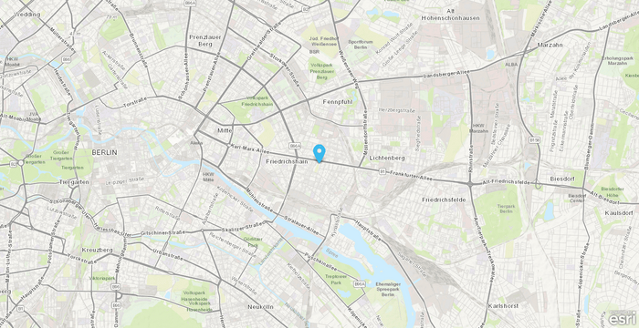Open the esri logo attribution
639x328 pixels.
[x=623, y=318]
